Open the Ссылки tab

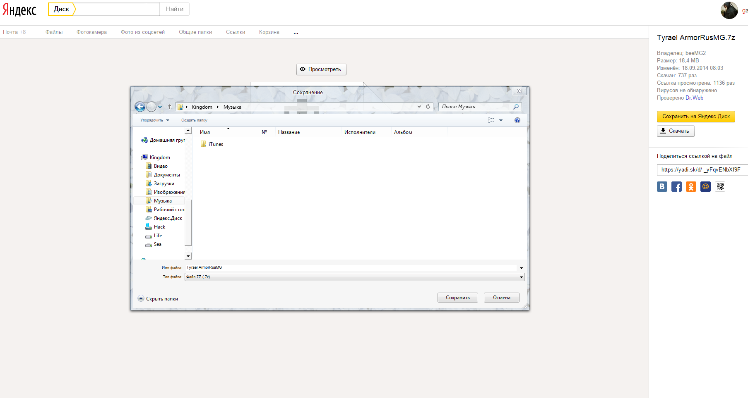236,32
